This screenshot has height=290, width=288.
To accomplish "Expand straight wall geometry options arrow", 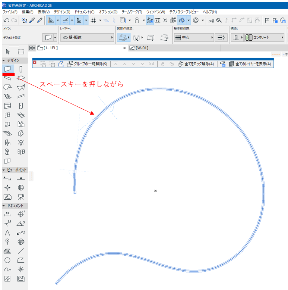I will (129, 38).
